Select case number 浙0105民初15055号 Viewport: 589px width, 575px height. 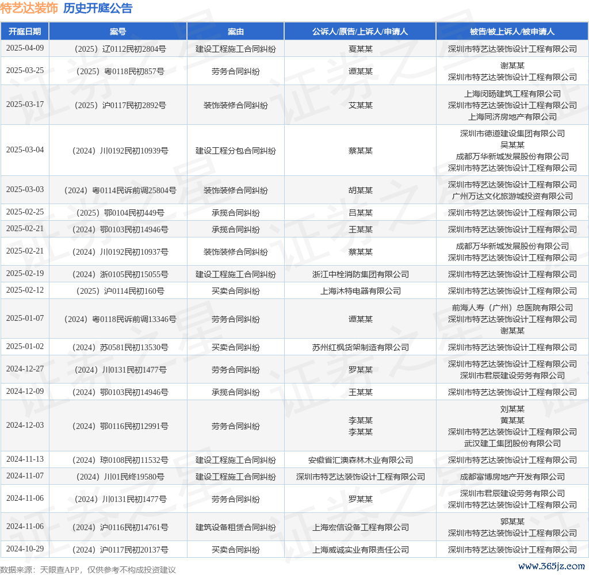click(x=120, y=274)
